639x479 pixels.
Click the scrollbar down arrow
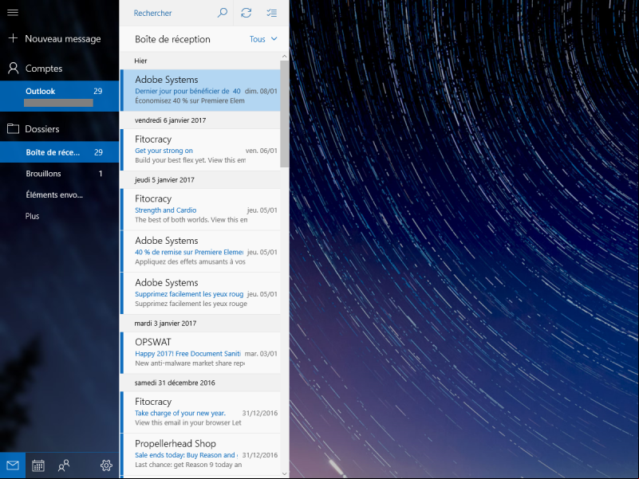pos(285,473)
